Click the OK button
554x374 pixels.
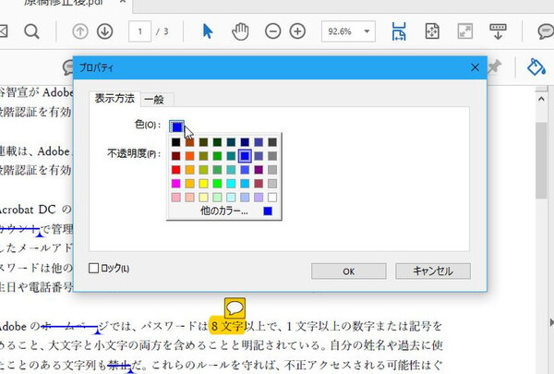coord(349,271)
